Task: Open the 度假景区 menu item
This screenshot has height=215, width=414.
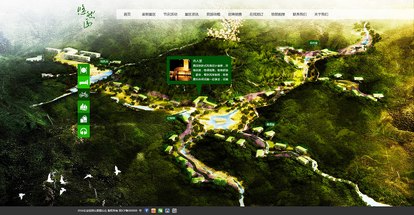Action: click(149, 14)
